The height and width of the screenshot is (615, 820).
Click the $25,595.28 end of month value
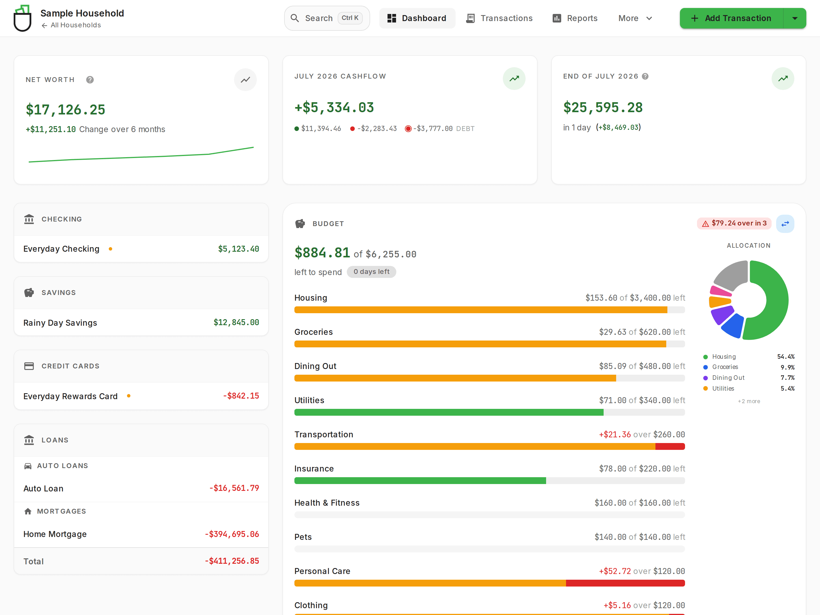(603, 108)
